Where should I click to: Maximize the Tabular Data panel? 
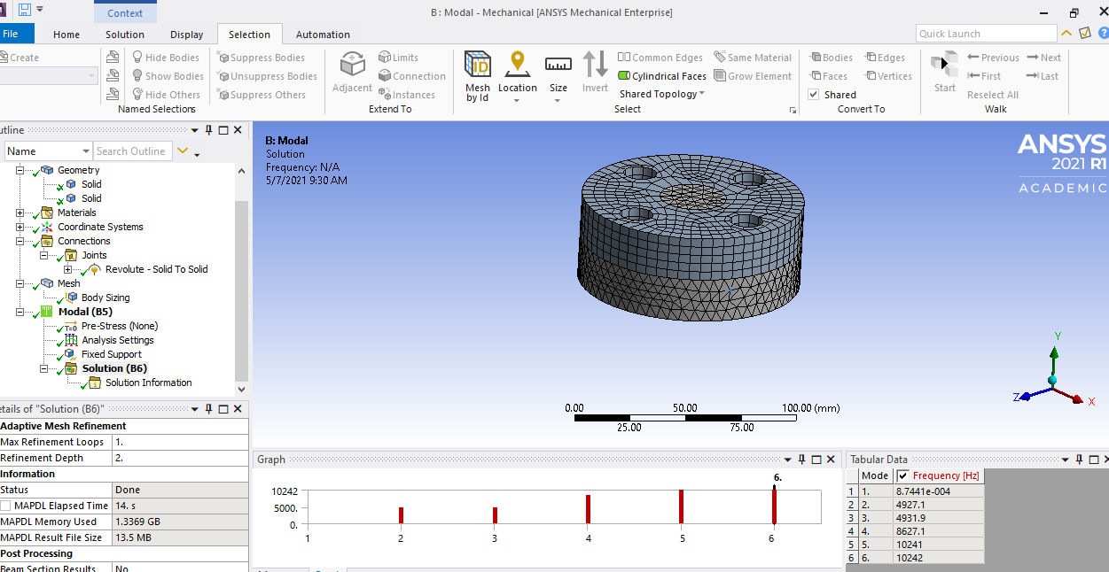coord(1095,460)
